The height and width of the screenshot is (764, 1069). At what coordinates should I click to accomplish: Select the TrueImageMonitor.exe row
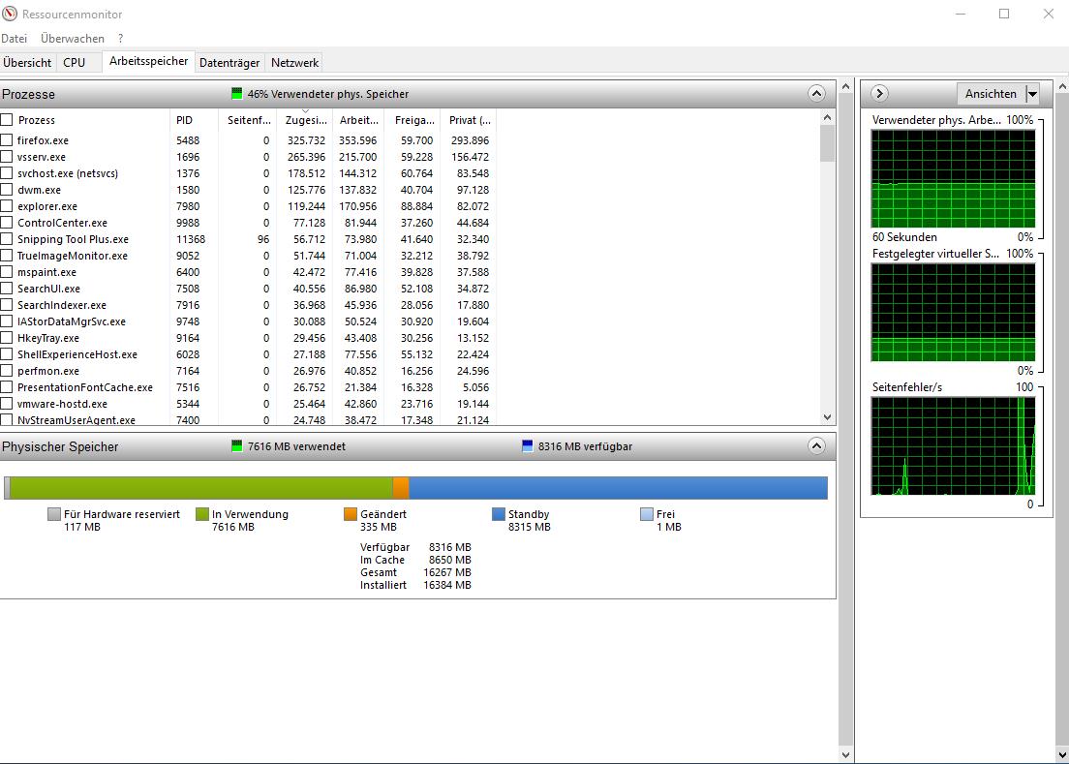point(247,256)
